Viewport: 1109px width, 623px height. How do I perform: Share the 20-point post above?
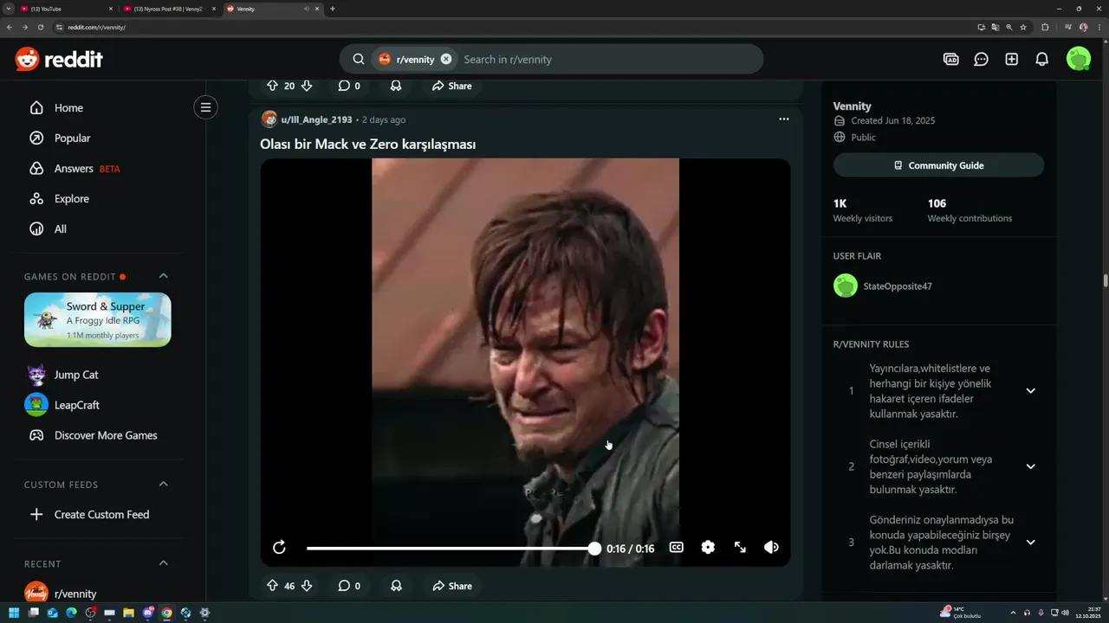[451, 86]
